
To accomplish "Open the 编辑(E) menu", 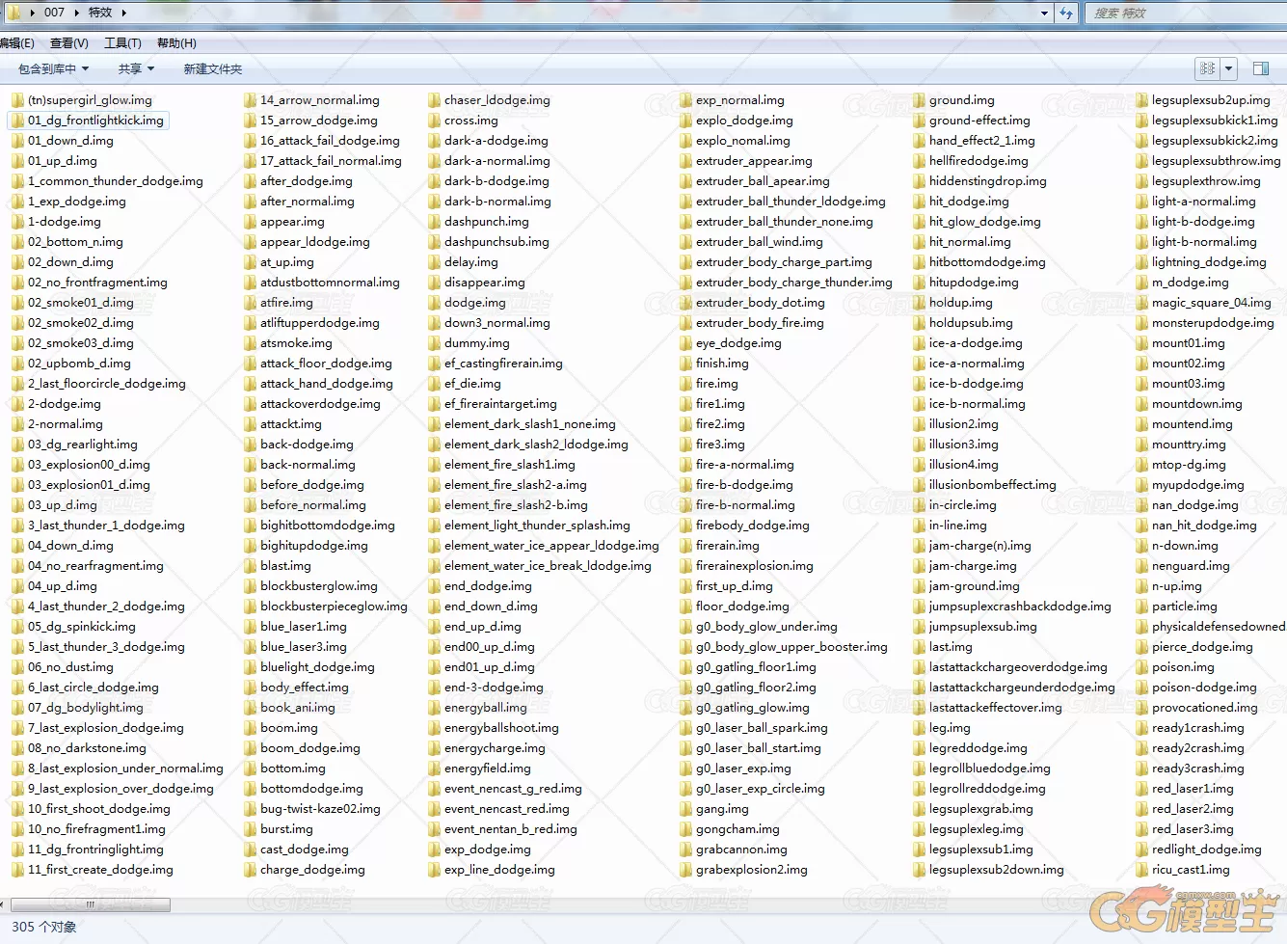I will click(16, 43).
